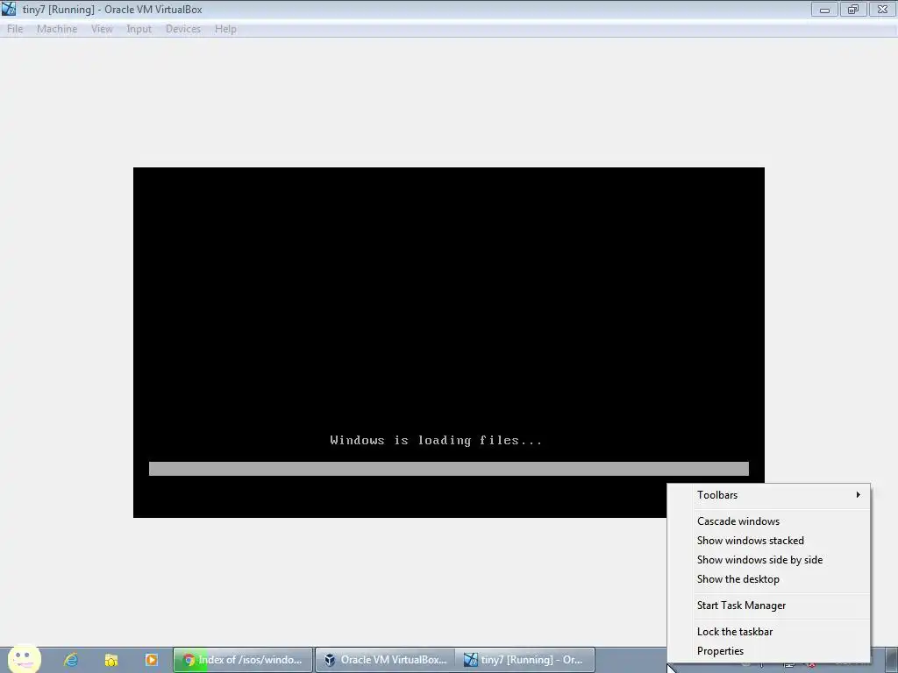Expand the Toolbars submenu
Viewport: 898px width, 673px height.
768,495
